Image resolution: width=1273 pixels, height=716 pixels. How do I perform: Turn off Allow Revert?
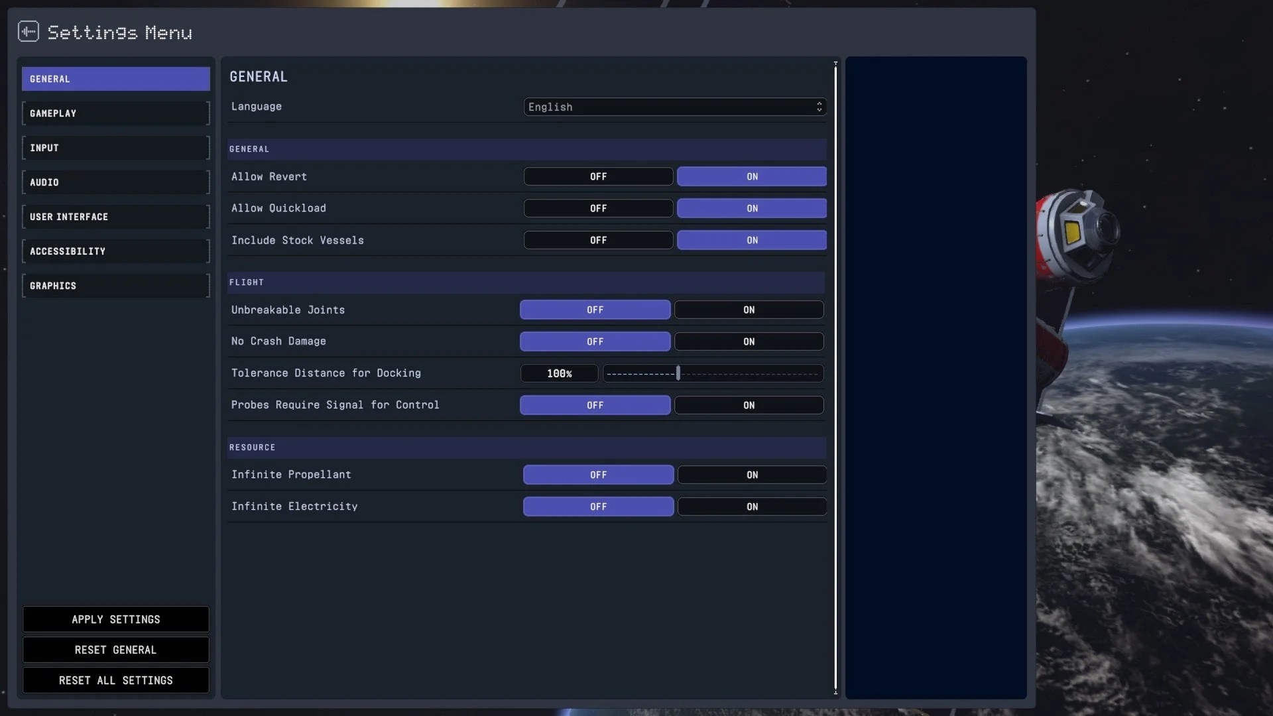[597, 176]
